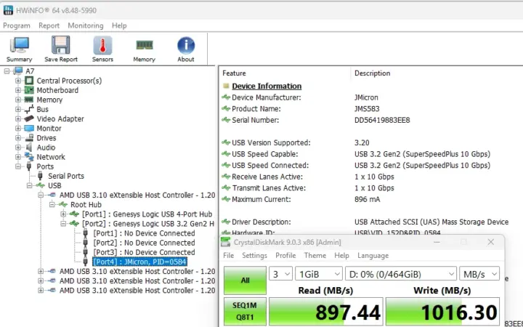Click the Description column header
The width and height of the screenshot is (523, 327).
(x=372, y=73)
